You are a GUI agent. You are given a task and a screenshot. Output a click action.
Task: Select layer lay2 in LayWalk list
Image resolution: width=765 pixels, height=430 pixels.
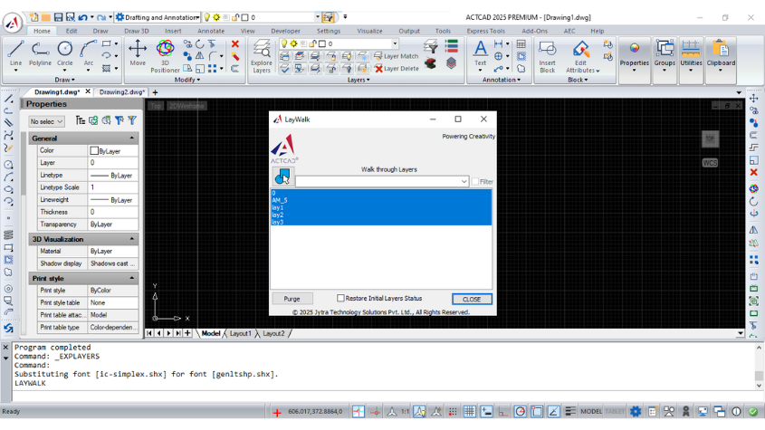380,215
